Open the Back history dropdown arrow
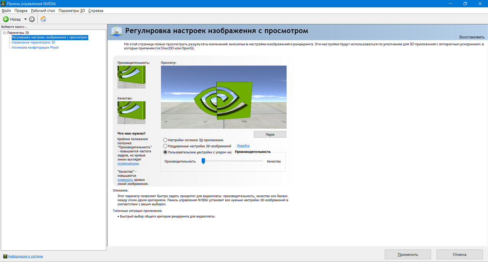Screen dimensions: 488x262 coord(25,19)
